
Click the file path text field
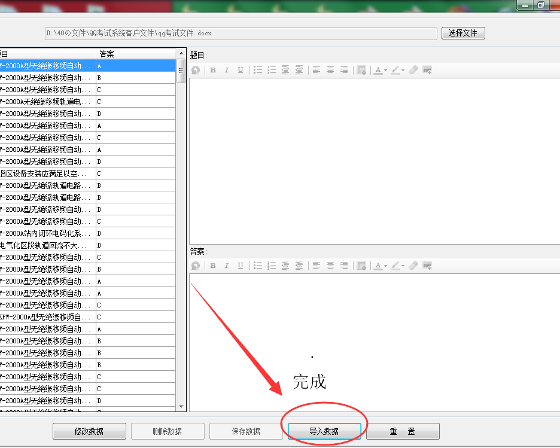pos(241,33)
